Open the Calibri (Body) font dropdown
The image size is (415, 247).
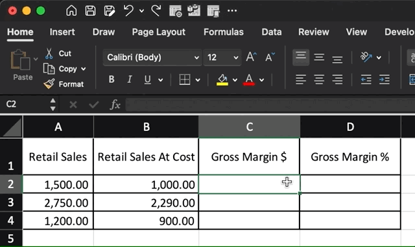coord(152,58)
